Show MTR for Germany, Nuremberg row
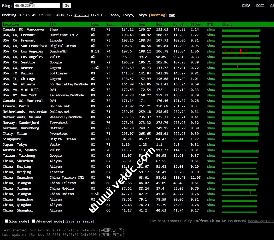Screen dimensions: 274x240 211,128
